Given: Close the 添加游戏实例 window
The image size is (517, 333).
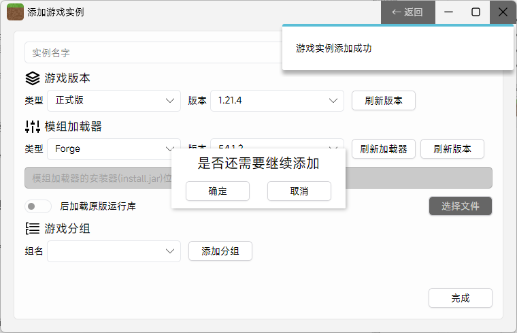Looking at the screenshot, I should coord(503,12).
